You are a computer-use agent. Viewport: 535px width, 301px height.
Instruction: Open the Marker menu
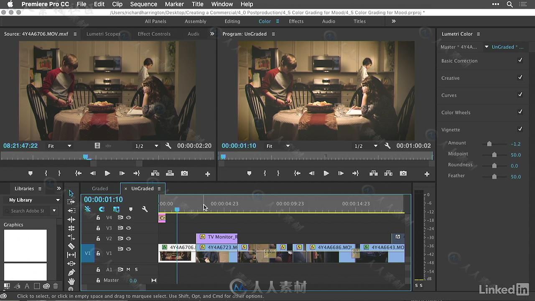point(174,4)
